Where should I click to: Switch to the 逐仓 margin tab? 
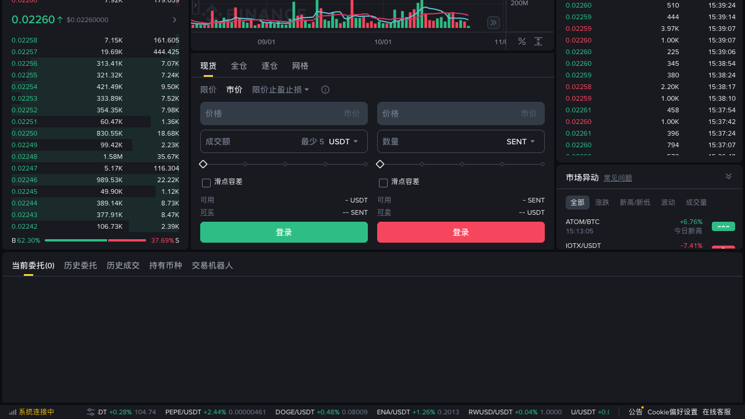click(269, 66)
